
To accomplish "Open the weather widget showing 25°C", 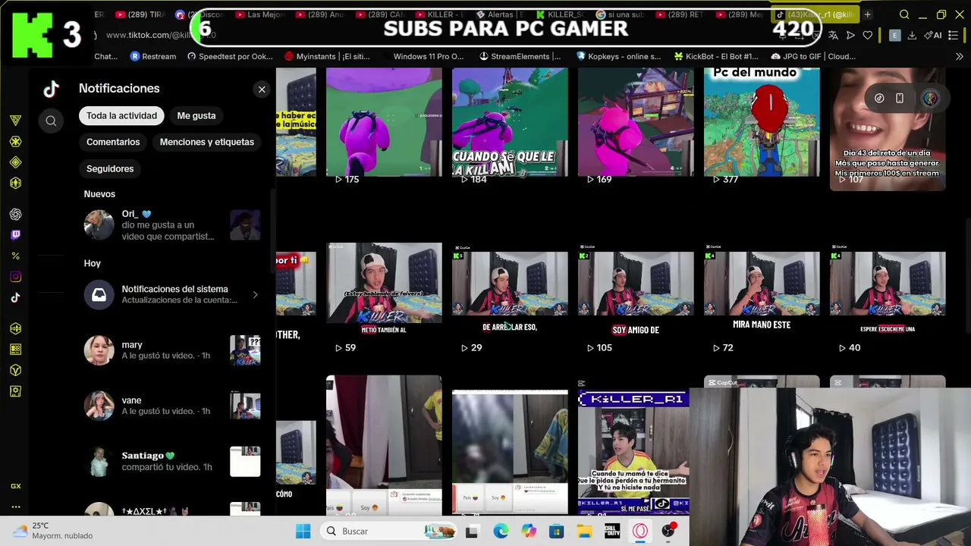I will 53,531.
